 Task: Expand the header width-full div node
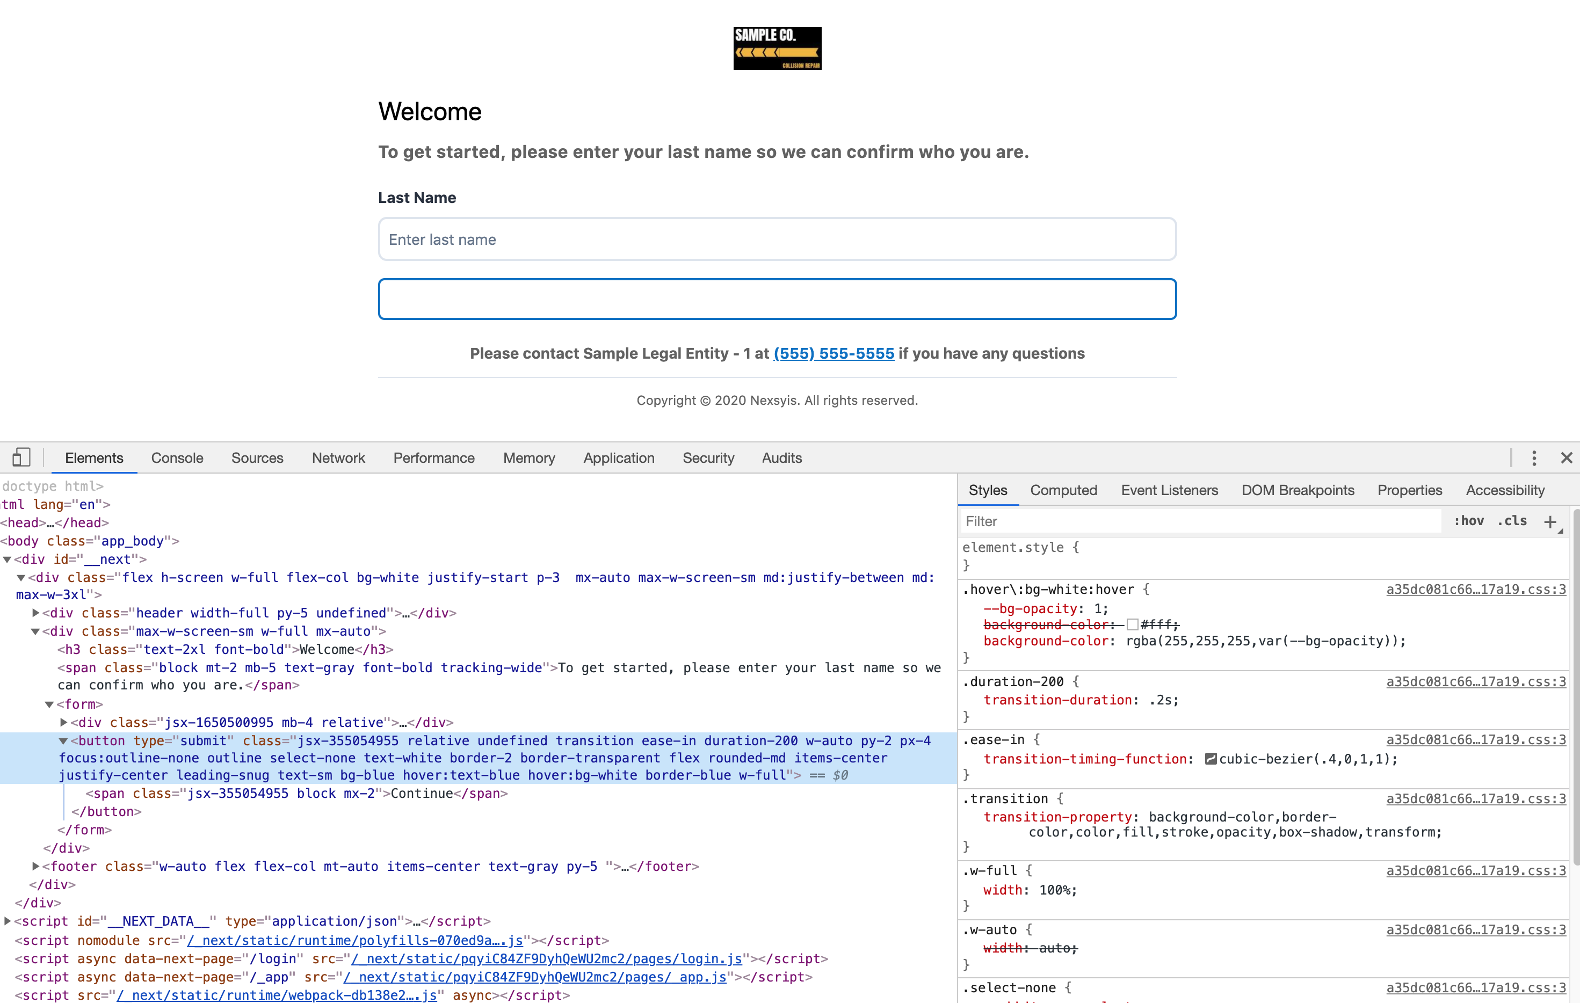(x=36, y=613)
